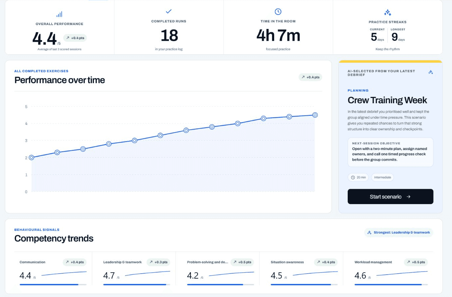Click the chart data point at score 4
This screenshot has width=452, height=297.
(x=238, y=123)
